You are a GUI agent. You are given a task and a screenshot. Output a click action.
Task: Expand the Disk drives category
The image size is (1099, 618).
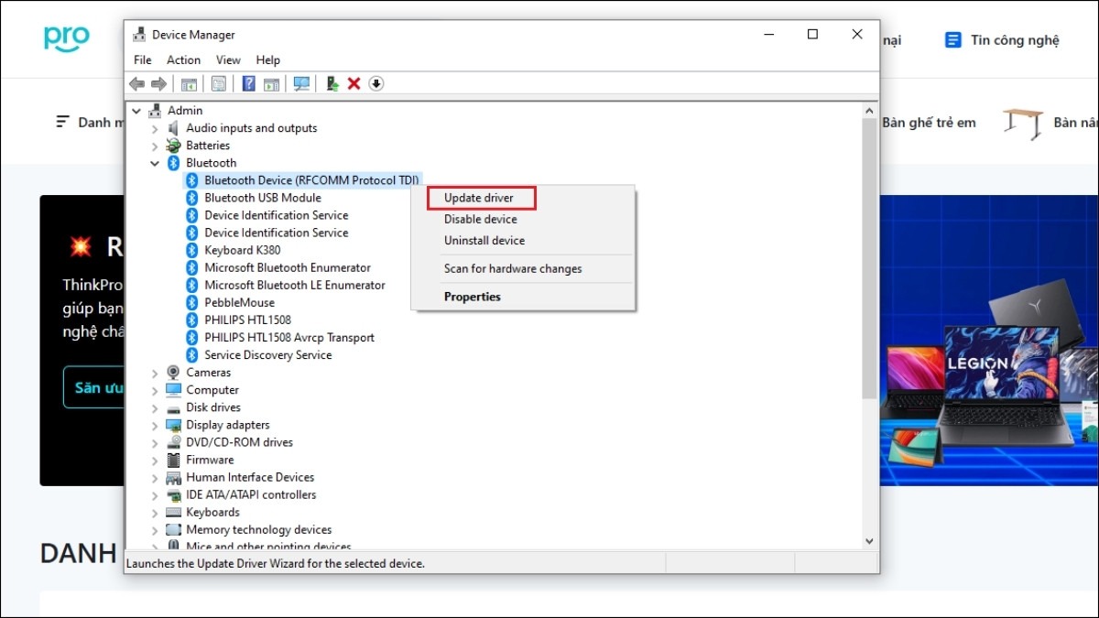click(155, 407)
